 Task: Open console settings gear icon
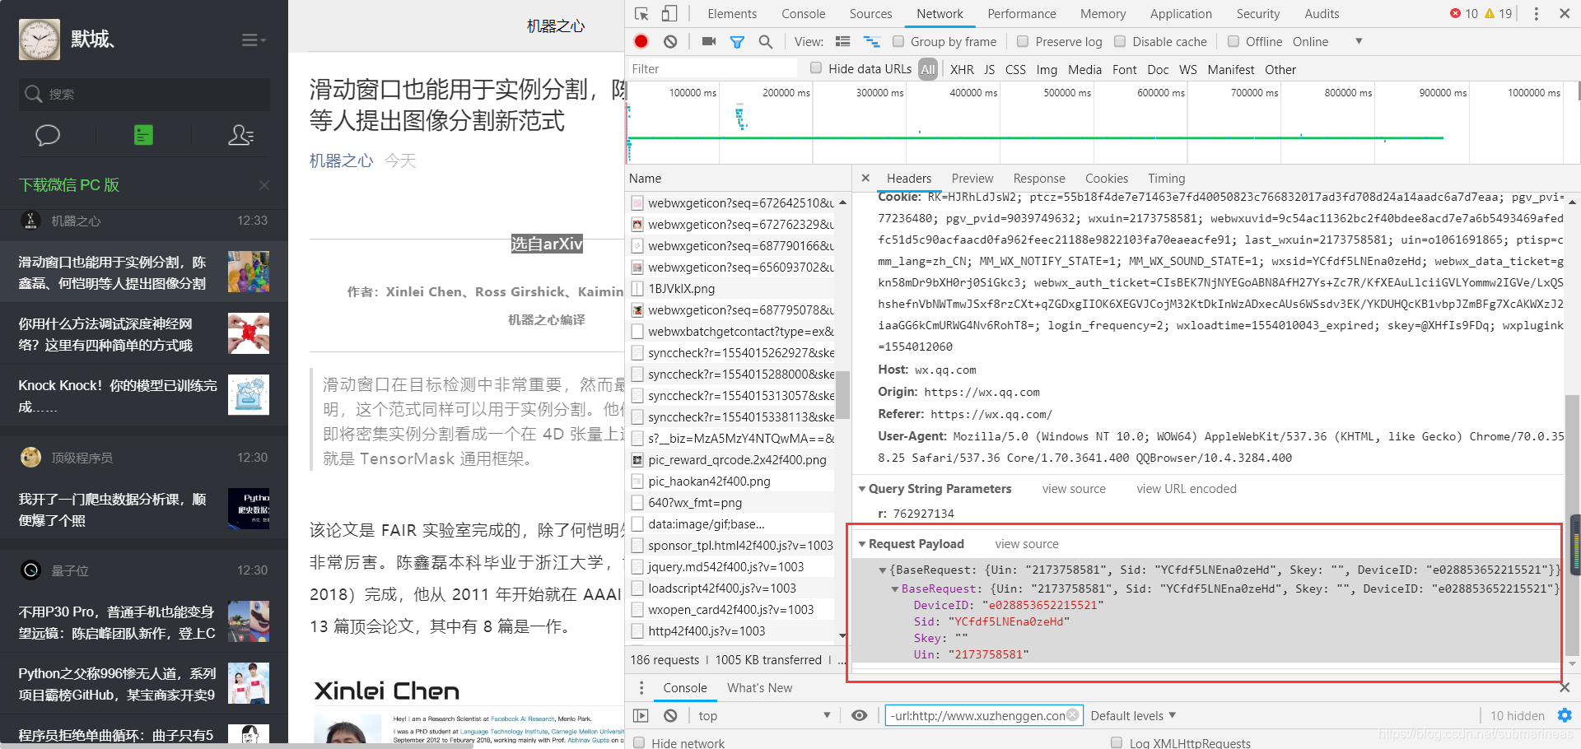click(x=1565, y=716)
